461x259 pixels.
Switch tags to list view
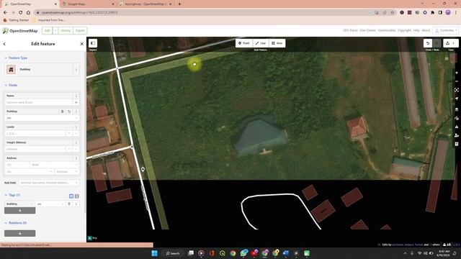pyautogui.click(x=71, y=196)
